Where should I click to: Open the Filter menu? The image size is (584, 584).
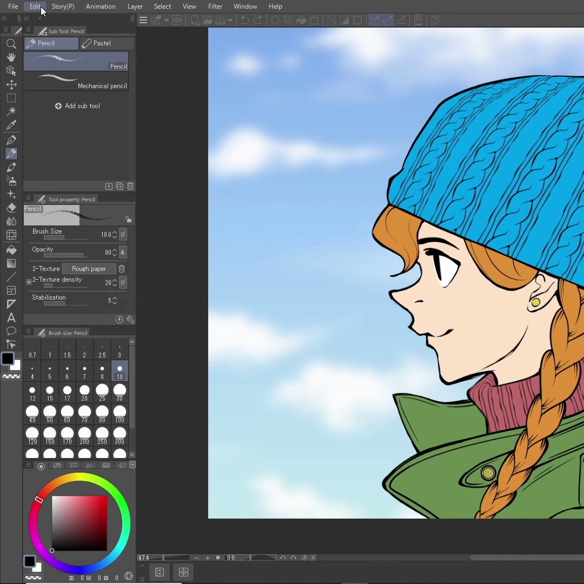click(x=215, y=6)
